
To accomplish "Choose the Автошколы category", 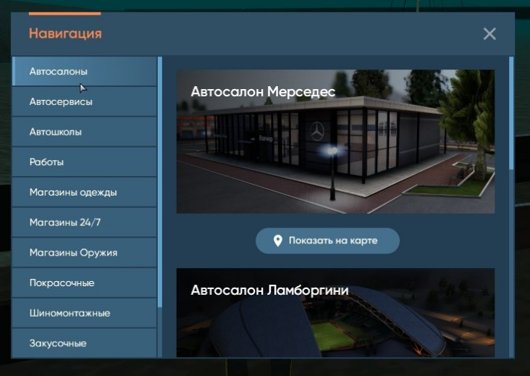I will tap(85, 132).
